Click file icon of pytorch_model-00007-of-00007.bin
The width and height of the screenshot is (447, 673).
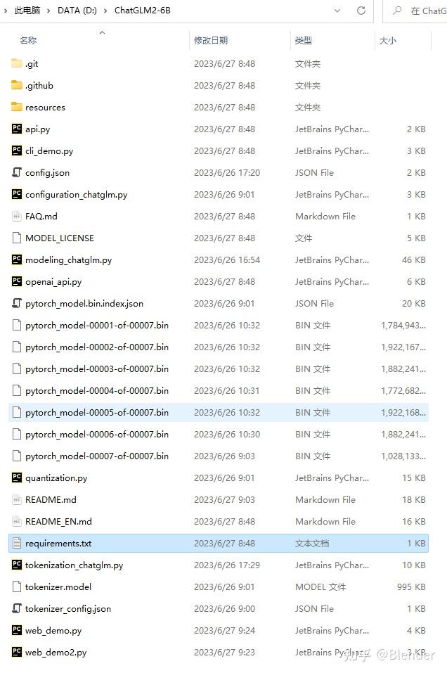click(x=17, y=456)
